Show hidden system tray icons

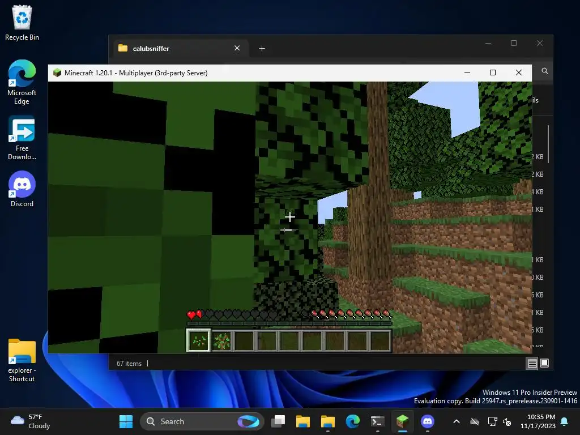pyautogui.click(x=457, y=421)
